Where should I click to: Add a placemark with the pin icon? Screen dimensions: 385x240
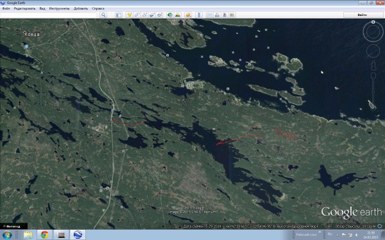pyautogui.click(x=130, y=15)
